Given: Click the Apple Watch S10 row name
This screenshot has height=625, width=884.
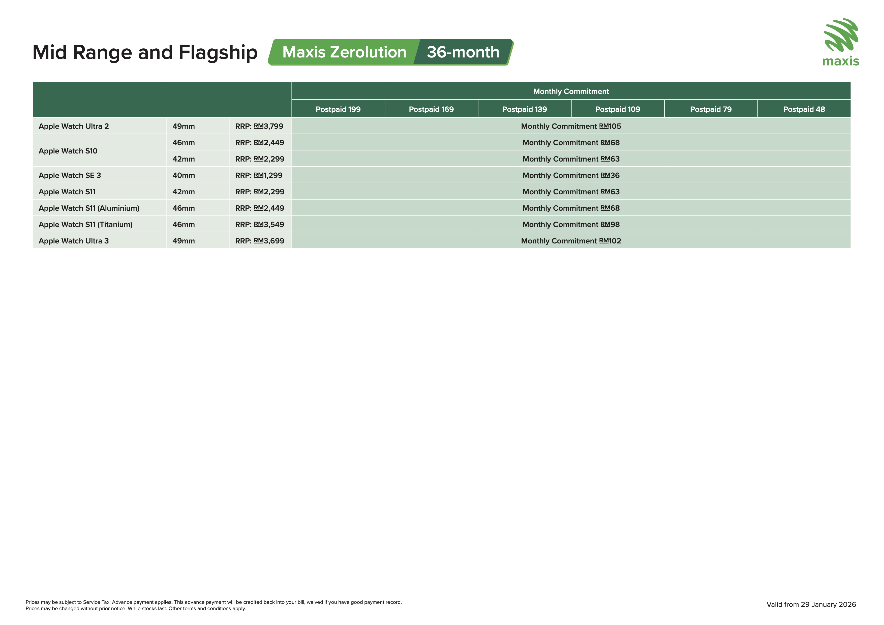Looking at the screenshot, I should 68,151.
